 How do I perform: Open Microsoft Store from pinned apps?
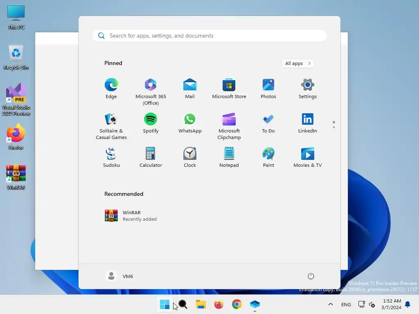[x=229, y=88]
